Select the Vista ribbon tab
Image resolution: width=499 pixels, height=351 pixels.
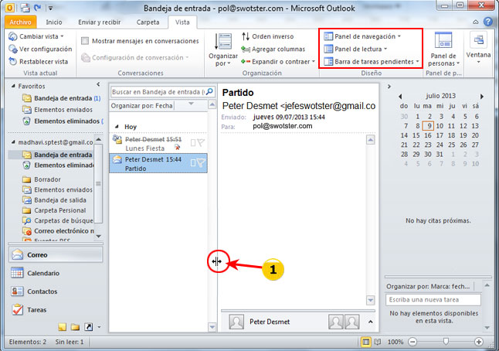click(182, 22)
